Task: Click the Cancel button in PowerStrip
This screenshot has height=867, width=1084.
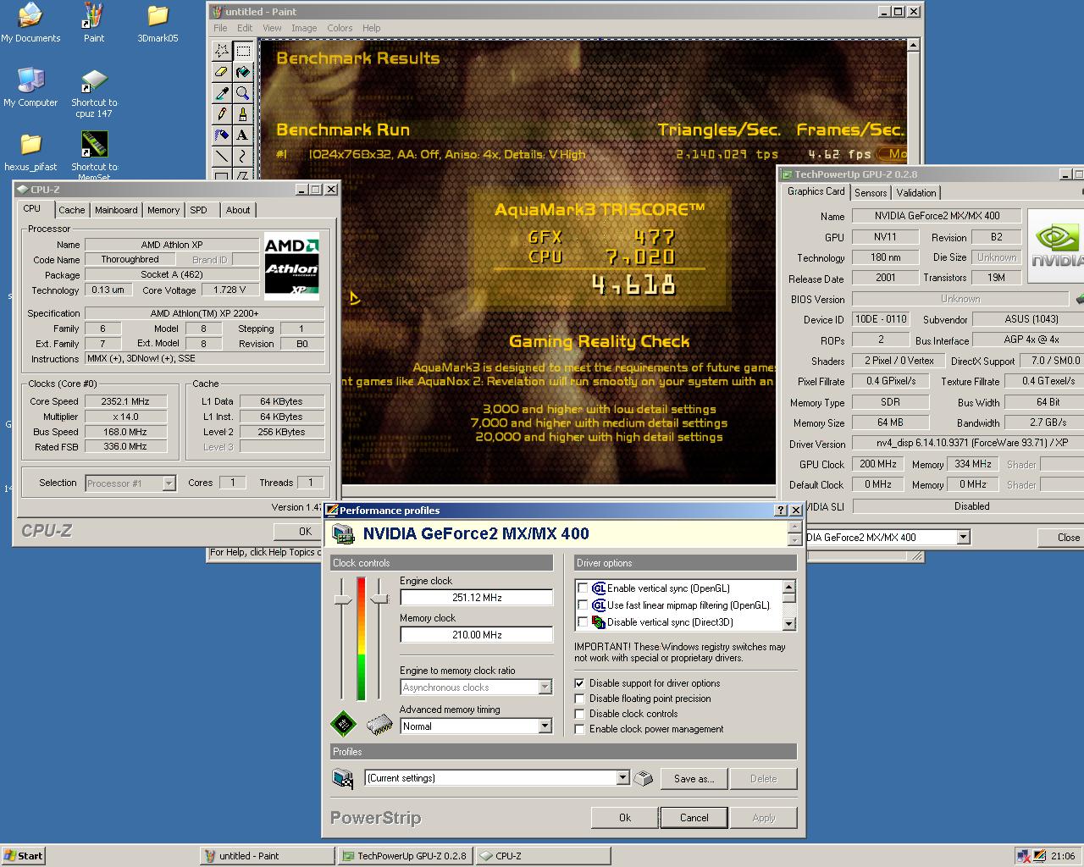Action: (x=694, y=818)
